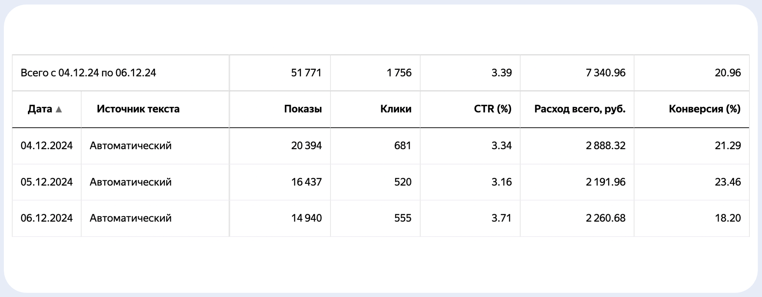Image resolution: width=762 pixels, height=297 pixels.
Task: Click the spend value 2 888.32
Action: point(605,146)
